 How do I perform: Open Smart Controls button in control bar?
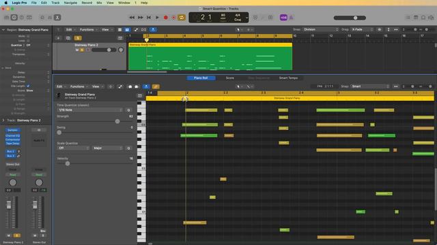pos(42,18)
